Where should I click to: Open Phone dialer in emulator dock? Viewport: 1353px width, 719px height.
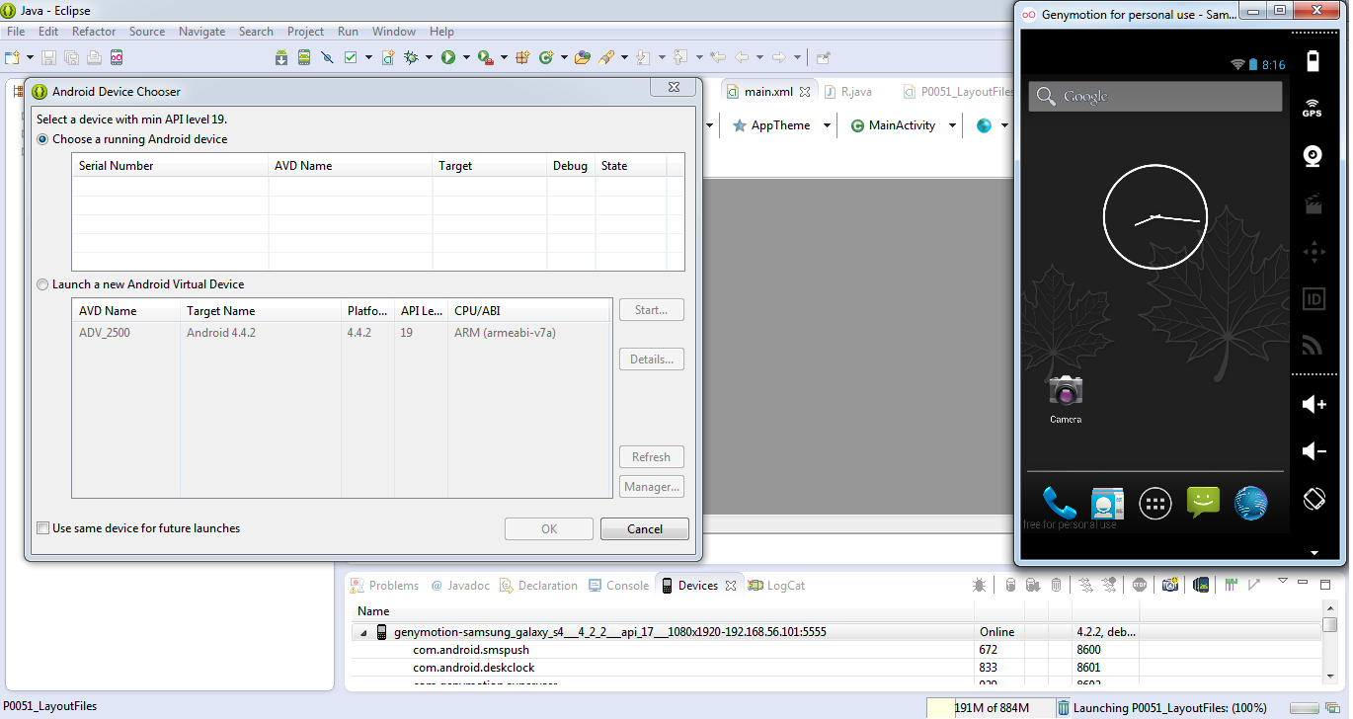pos(1059,504)
